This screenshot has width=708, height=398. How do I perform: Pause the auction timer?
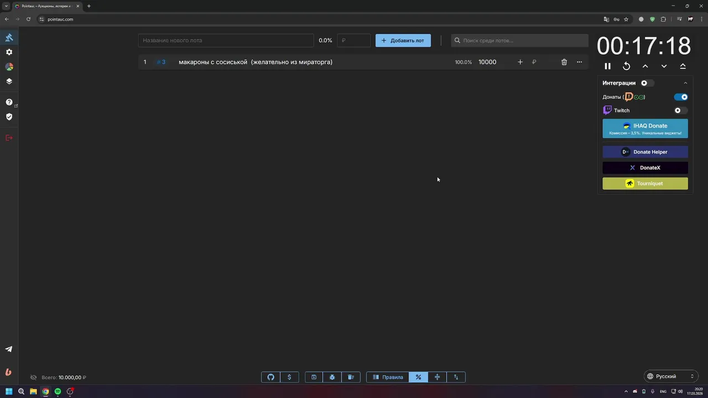click(607, 66)
